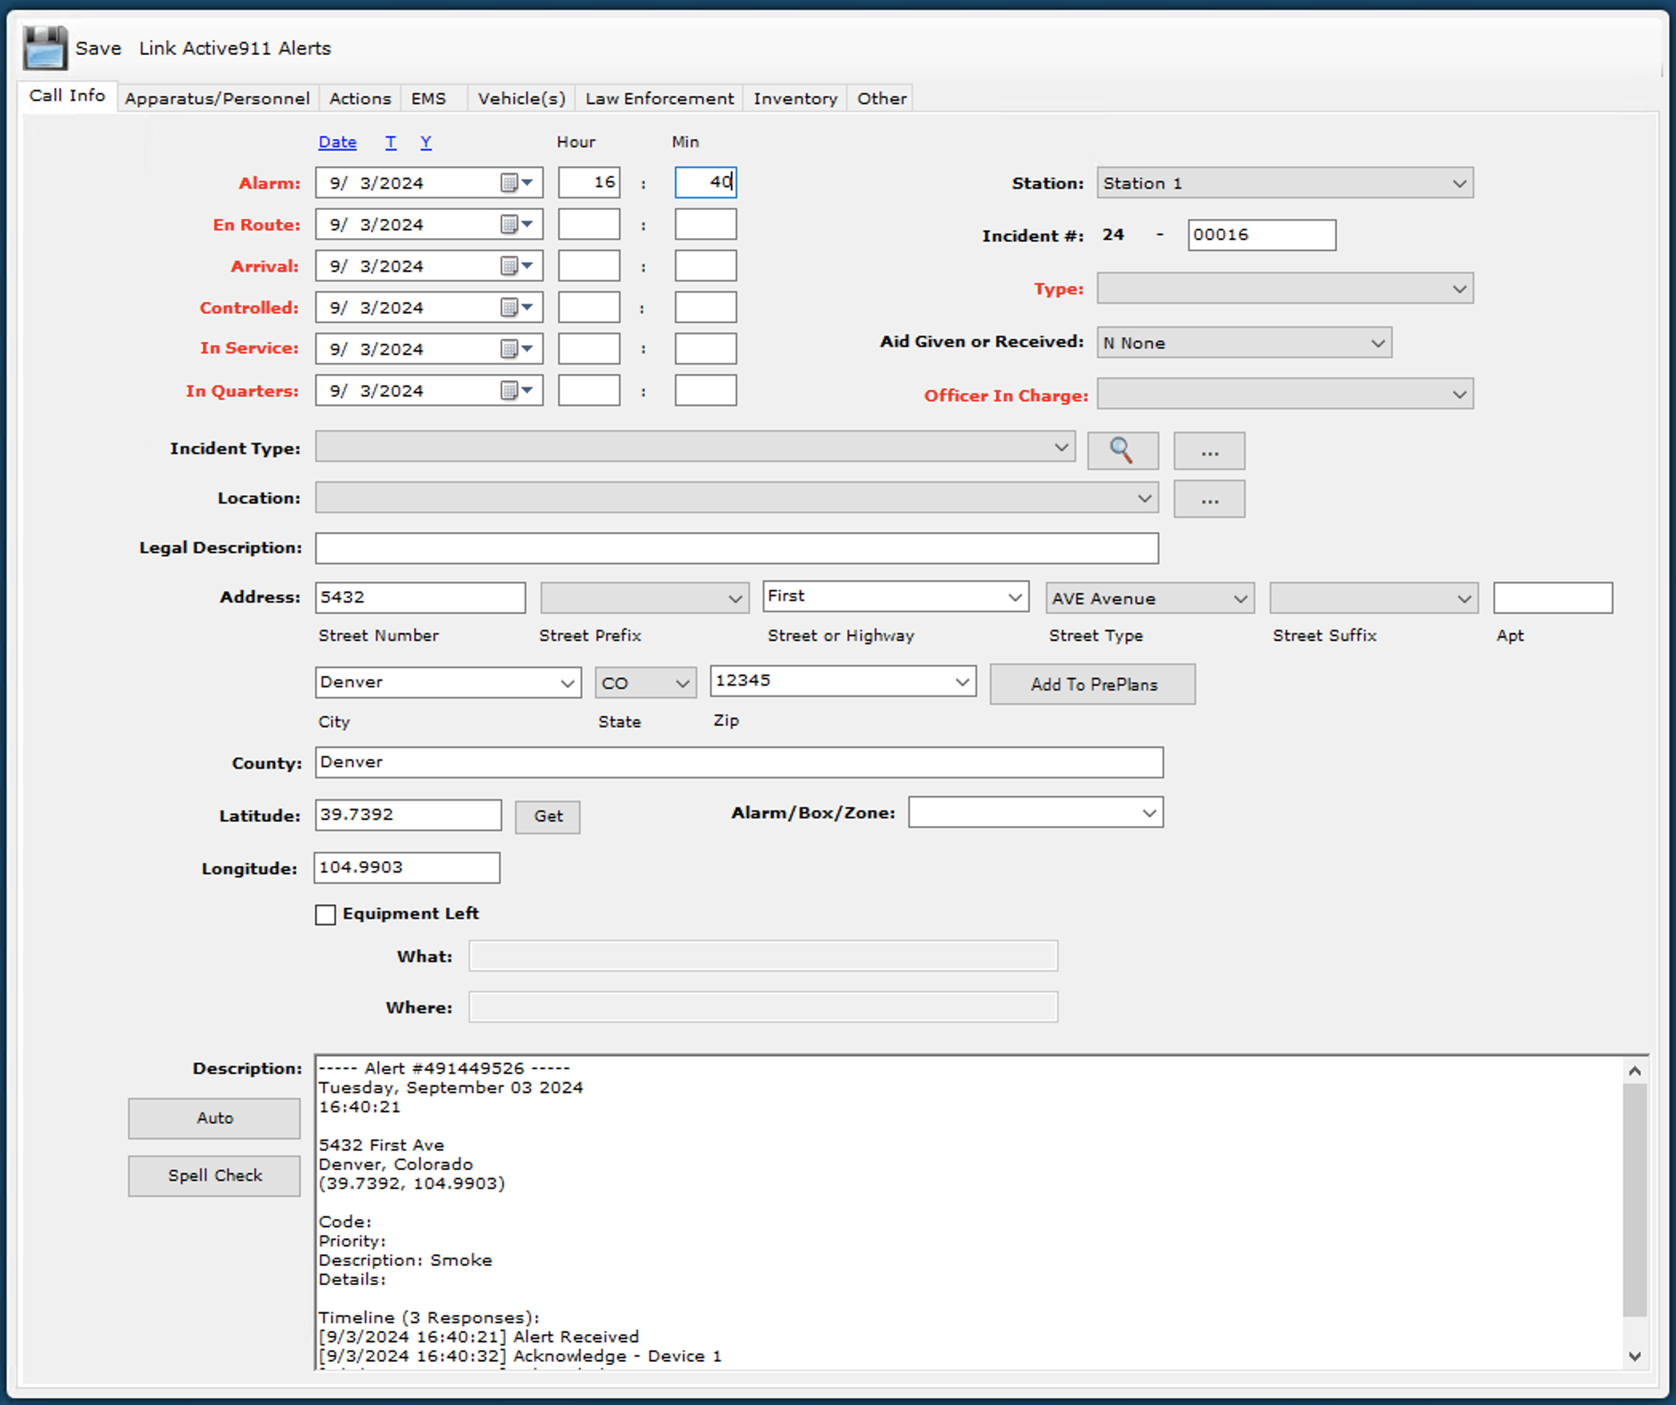Open the Arrival date calendar icon
Viewport: 1676px width, 1405px height.
(509, 266)
